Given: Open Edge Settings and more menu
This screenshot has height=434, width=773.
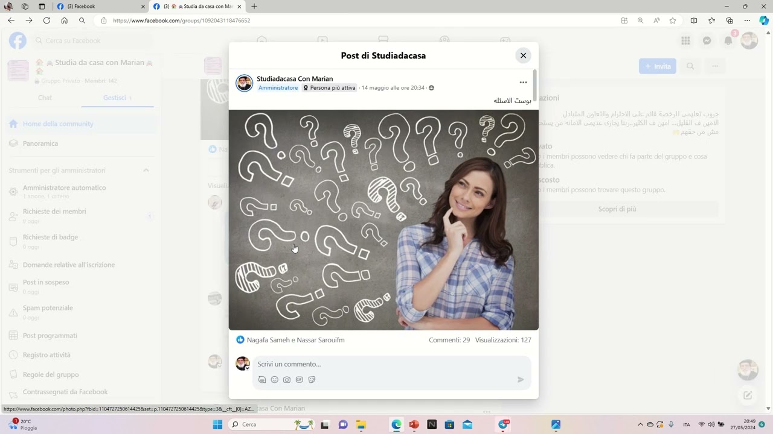Looking at the screenshot, I should [x=747, y=20].
